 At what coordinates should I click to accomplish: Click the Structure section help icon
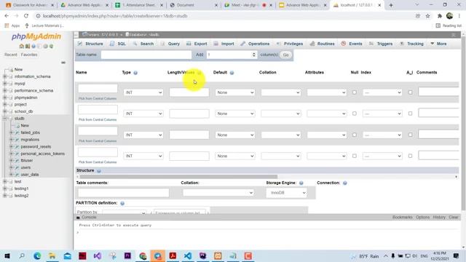pyautogui.click(x=99, y=171)
